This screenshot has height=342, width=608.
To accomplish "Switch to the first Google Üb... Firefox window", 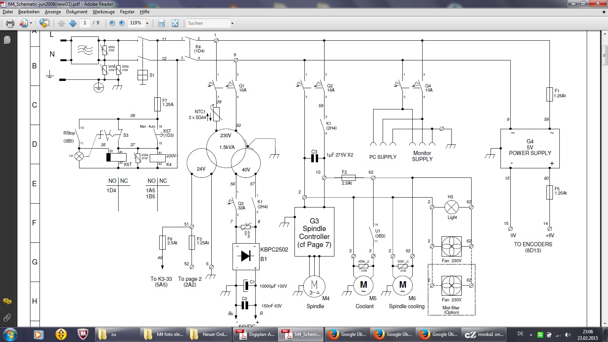I will coord(347,334).
